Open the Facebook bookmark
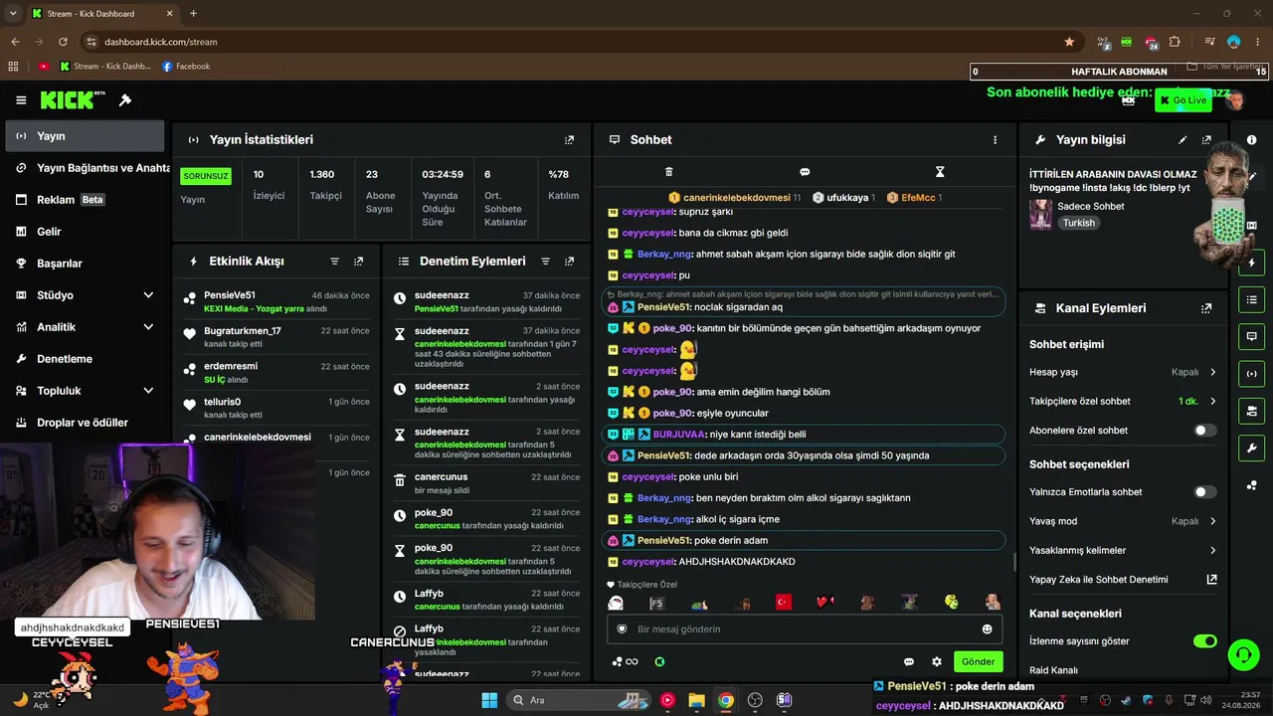This screenshot has width=1273, height=716. (185, 67)
